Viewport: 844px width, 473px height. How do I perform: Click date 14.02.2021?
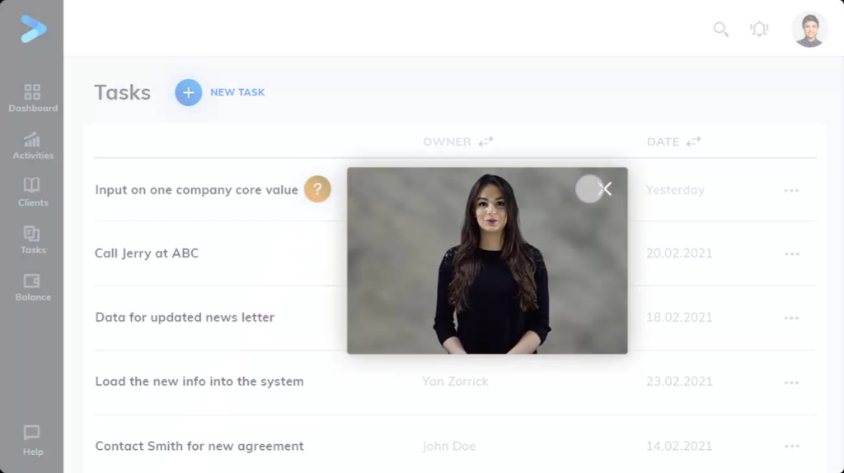coord(679,446)
